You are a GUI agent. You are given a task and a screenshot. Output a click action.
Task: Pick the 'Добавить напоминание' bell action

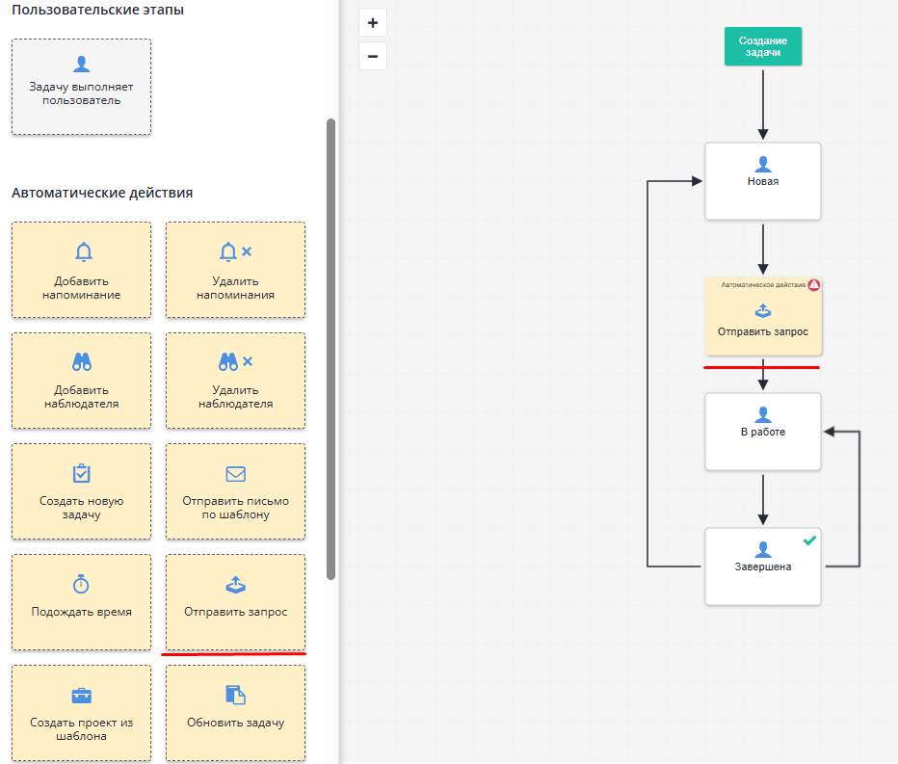point(82,270)
